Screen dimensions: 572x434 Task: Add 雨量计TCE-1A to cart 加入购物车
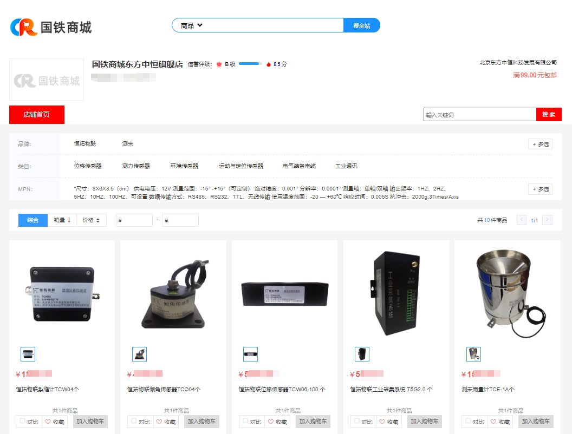(536, 422)
